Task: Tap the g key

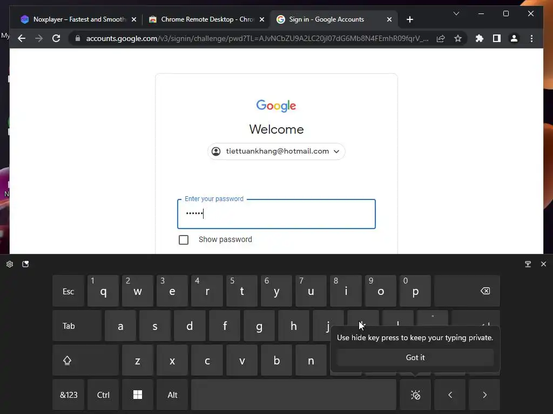Action: coord(259,326)
